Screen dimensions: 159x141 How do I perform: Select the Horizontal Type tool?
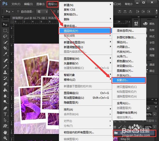[x=5, y=114]
